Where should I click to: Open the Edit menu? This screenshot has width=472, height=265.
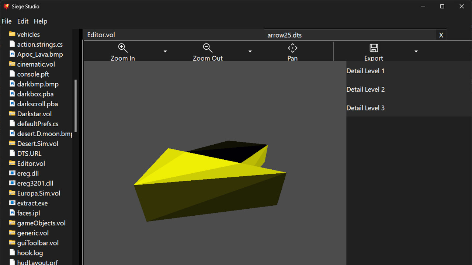click(x=23, y=21)
